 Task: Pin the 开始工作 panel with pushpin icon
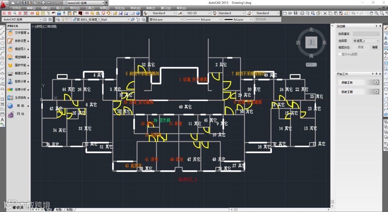pyautogui.click(x=377, y=74)
